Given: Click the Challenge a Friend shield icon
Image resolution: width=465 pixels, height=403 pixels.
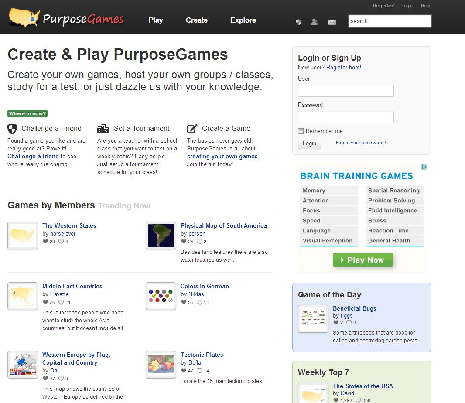Looking at the screenshot, I should click(12, 129).
